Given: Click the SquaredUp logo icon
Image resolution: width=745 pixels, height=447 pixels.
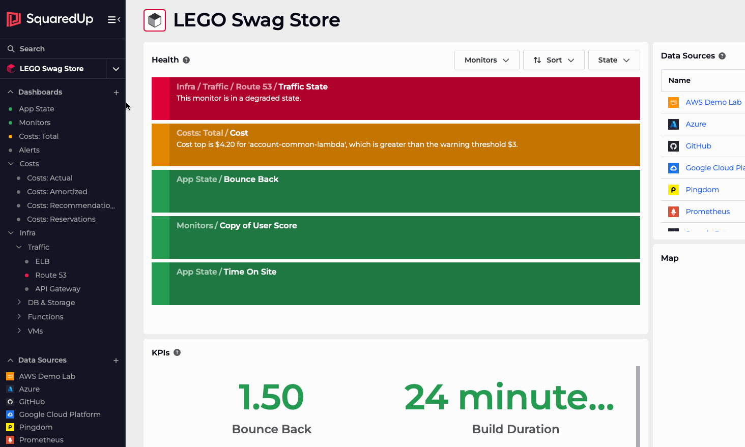Looking at the screenshot, I should [13, 19].
